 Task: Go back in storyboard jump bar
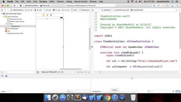tap(5, 10)
